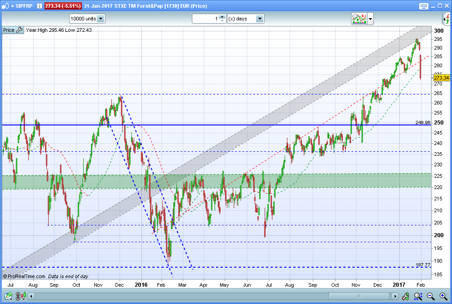Image resolution: width=452 pixels, height=304 pixels.
Task: Click the yellow 273.34 price label
Action: click(x=442, y=78)
